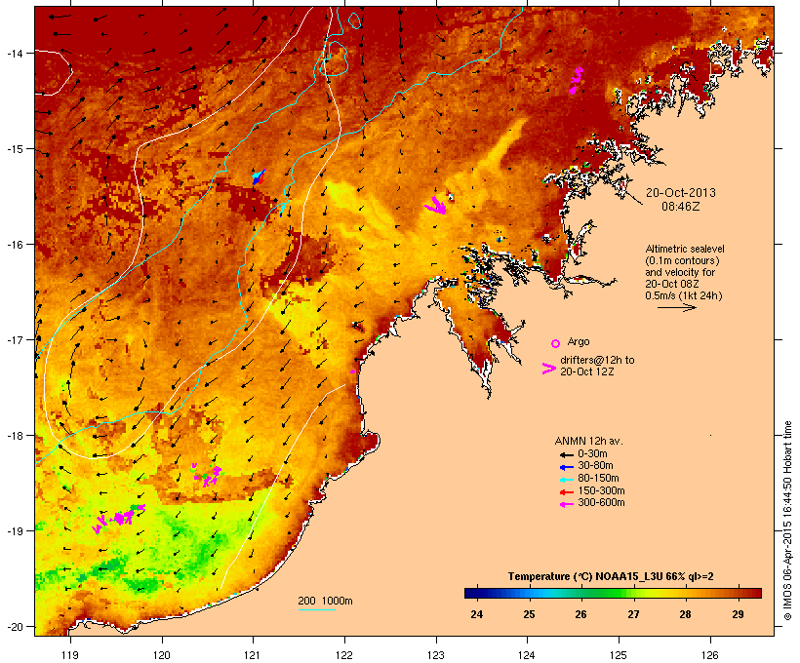This screenshot has width=800, height=663.
Task: Click the longitude axis label 119
Action: (70, 655)
